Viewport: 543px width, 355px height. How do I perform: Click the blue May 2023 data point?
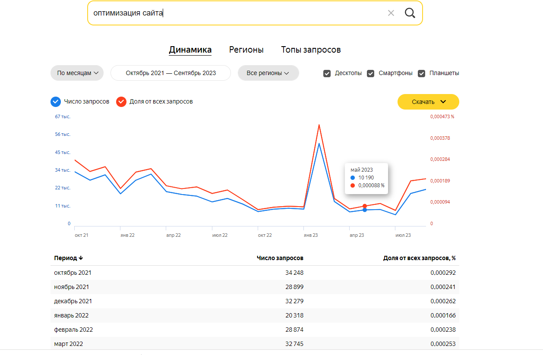pos(365,210)
